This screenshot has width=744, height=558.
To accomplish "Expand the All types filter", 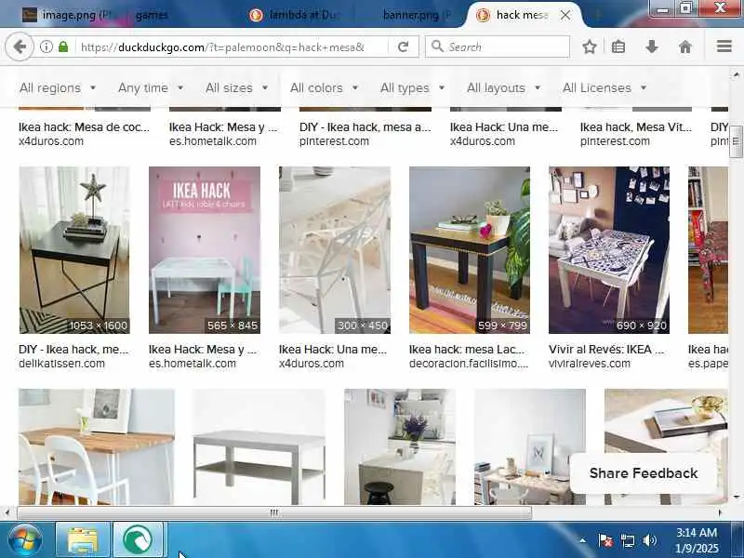I will [412, 87].
